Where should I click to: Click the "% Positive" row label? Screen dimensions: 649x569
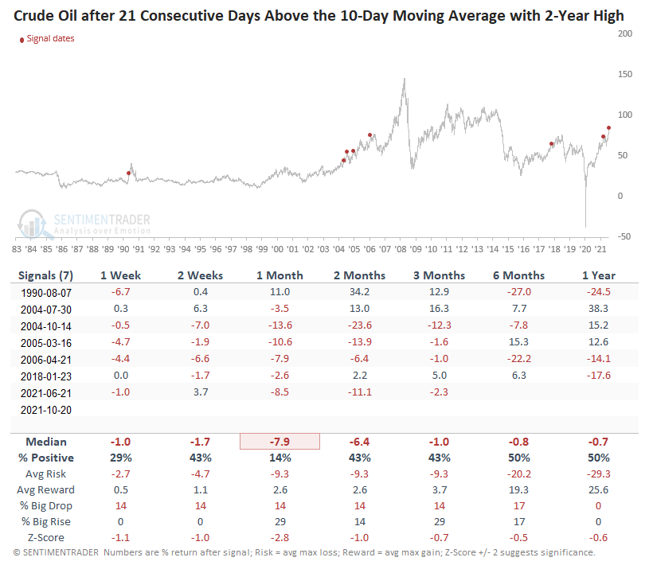tap(46, 458)
